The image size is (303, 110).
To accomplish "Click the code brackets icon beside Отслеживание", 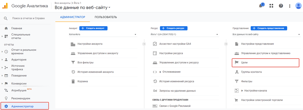I will click(155, 72).
